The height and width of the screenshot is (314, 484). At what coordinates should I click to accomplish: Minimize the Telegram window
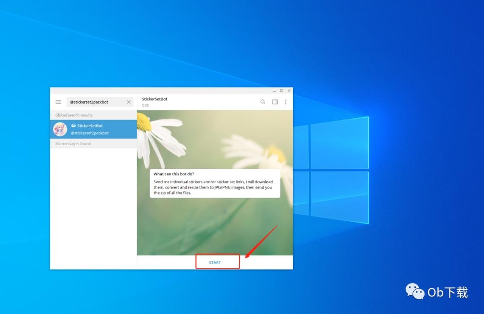click(275, 90)
